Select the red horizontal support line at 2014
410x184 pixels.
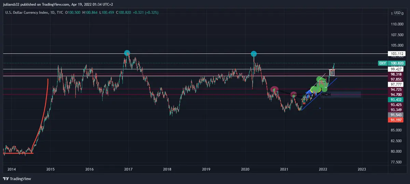point(17,153)
